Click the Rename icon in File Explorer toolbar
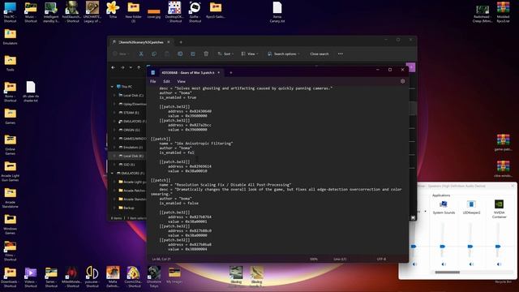519x292 pixels. click(x=180, y=54)
